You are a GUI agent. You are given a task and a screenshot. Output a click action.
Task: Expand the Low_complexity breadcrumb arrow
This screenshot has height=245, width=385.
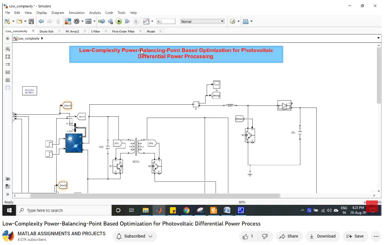[x=42, y=38]
